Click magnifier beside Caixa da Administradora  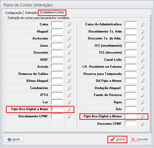click(143, 24)
